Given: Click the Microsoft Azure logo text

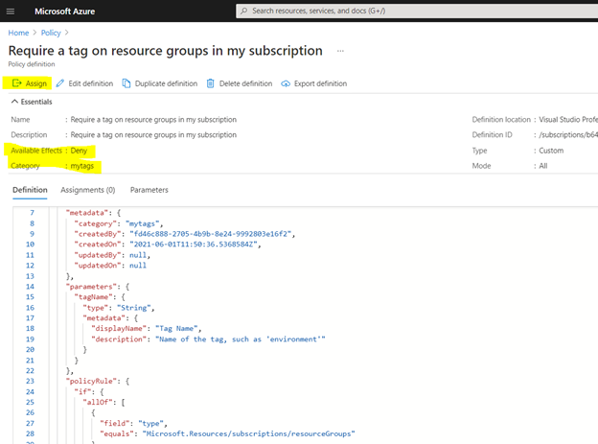Looking at the screenshot, I should coord(65,12).
